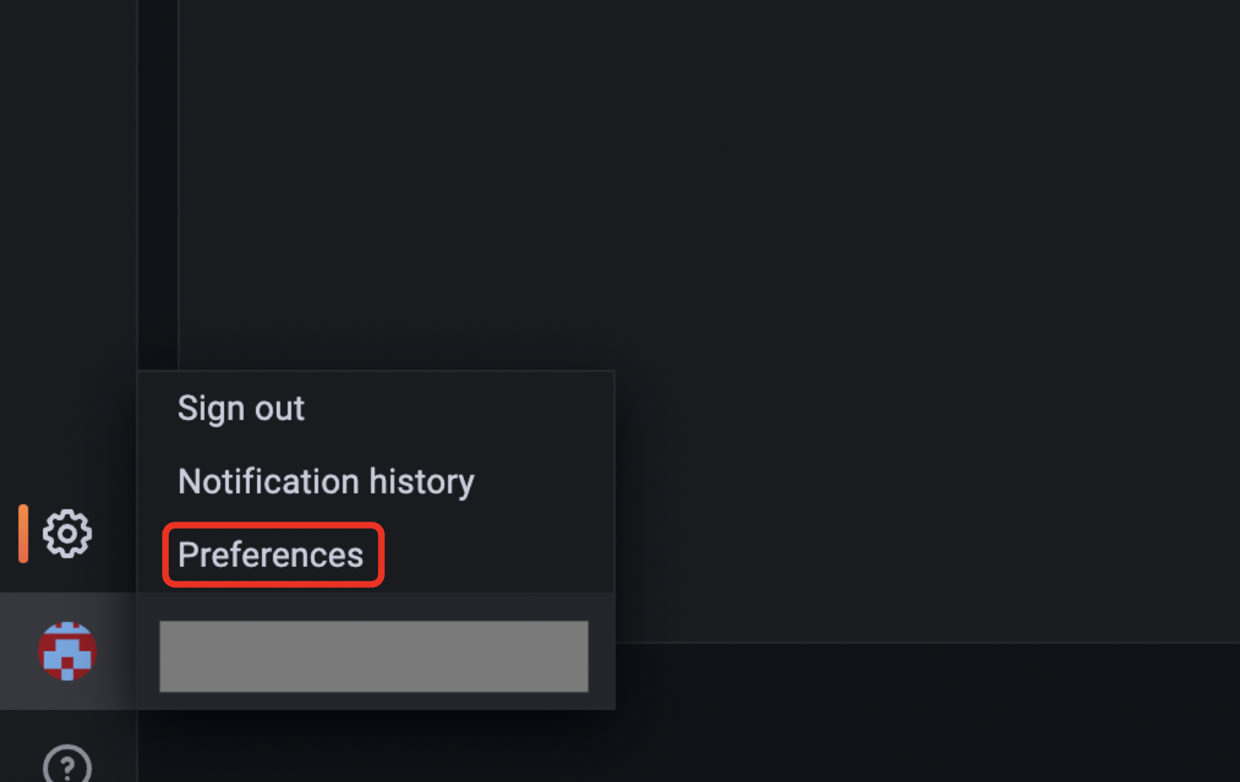The height and width of the screenshot is (782, 1240).
Task: Click the bottom panel below the dashboard
Action: (x=871, y=714)
